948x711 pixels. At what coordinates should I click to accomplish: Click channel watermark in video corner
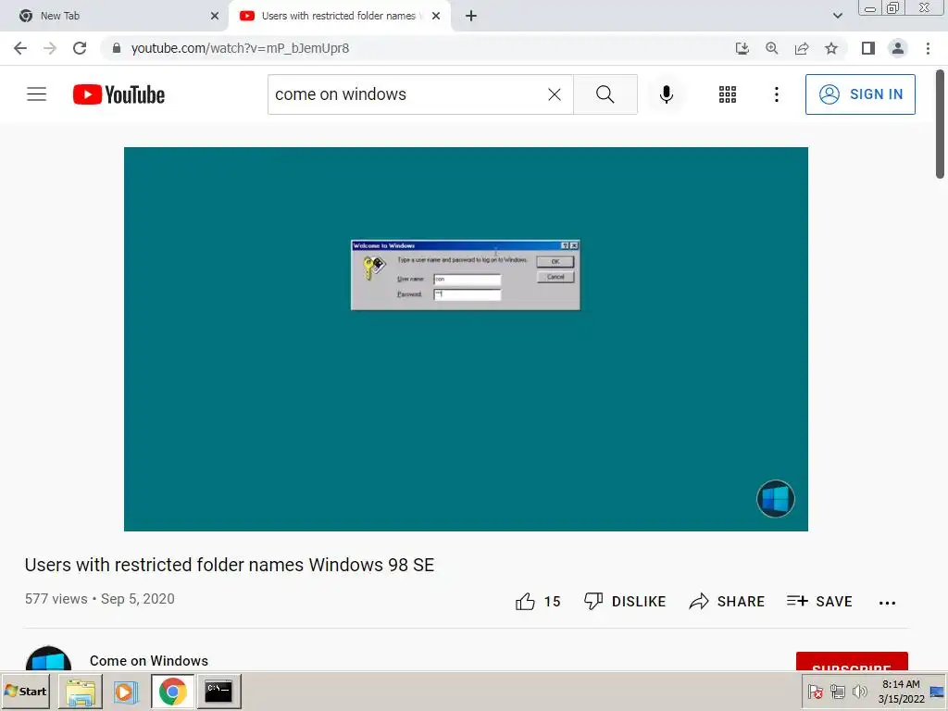[776, 499]
